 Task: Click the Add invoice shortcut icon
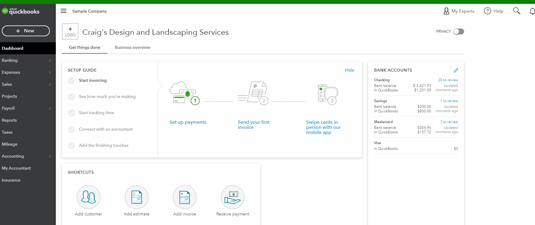point(185,197)
